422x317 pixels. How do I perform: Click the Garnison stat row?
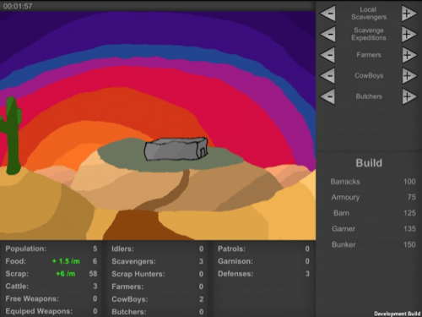point(263,261)
